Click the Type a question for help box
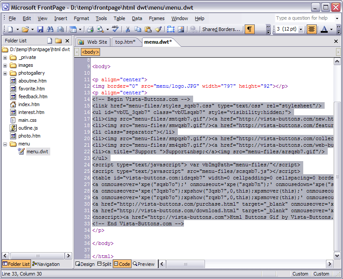This screenshot has width=343, height=279. coord(304,18)
